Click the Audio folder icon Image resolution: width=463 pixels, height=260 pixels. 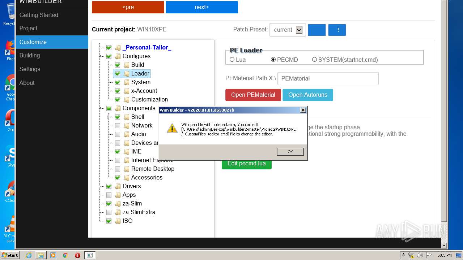pos(126,134)
